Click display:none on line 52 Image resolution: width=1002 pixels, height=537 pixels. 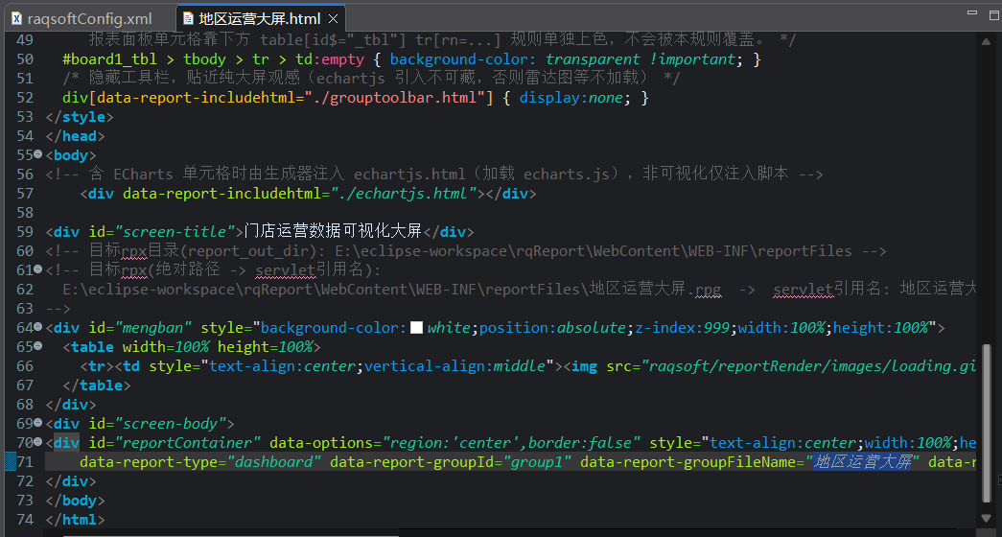(x=571, y=98)
